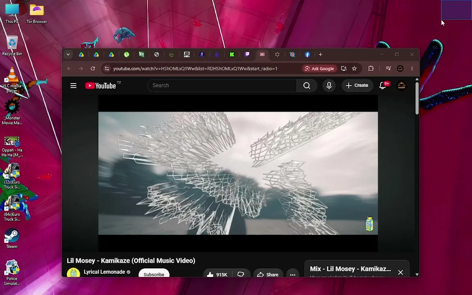Open the Lyrical Lemonade channel name link
Viewport: 472px width, 295px height.
click(104, 272)
